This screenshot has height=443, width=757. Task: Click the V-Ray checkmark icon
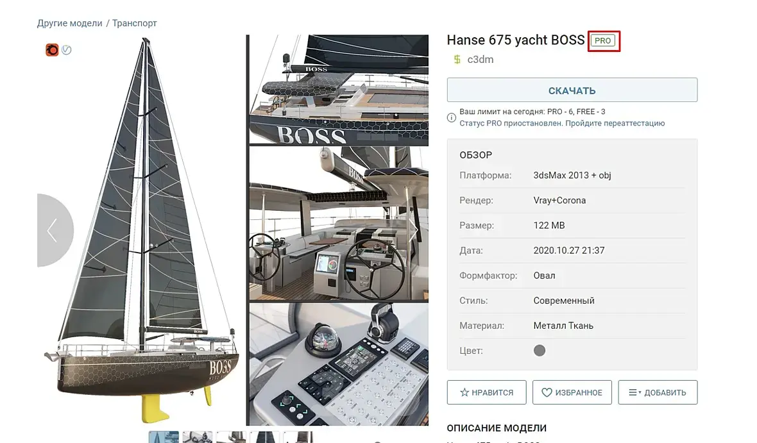(x=67, y=50)
